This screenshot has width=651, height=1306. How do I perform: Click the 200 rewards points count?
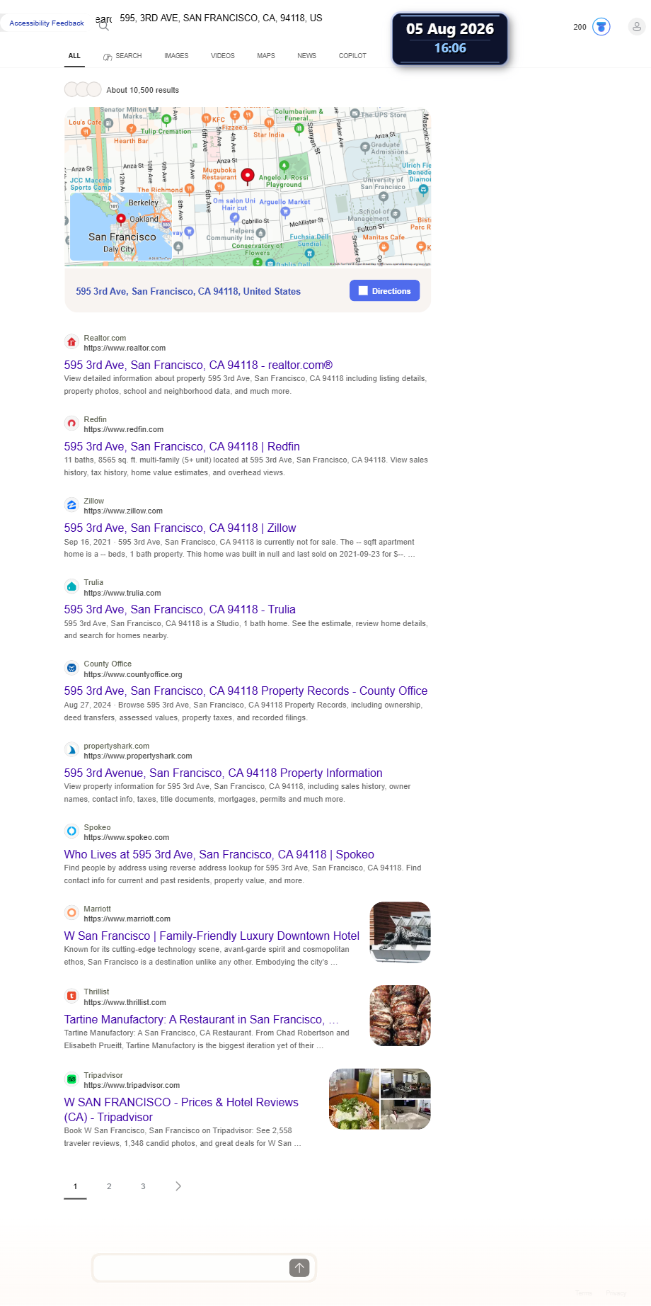point(580,27)
